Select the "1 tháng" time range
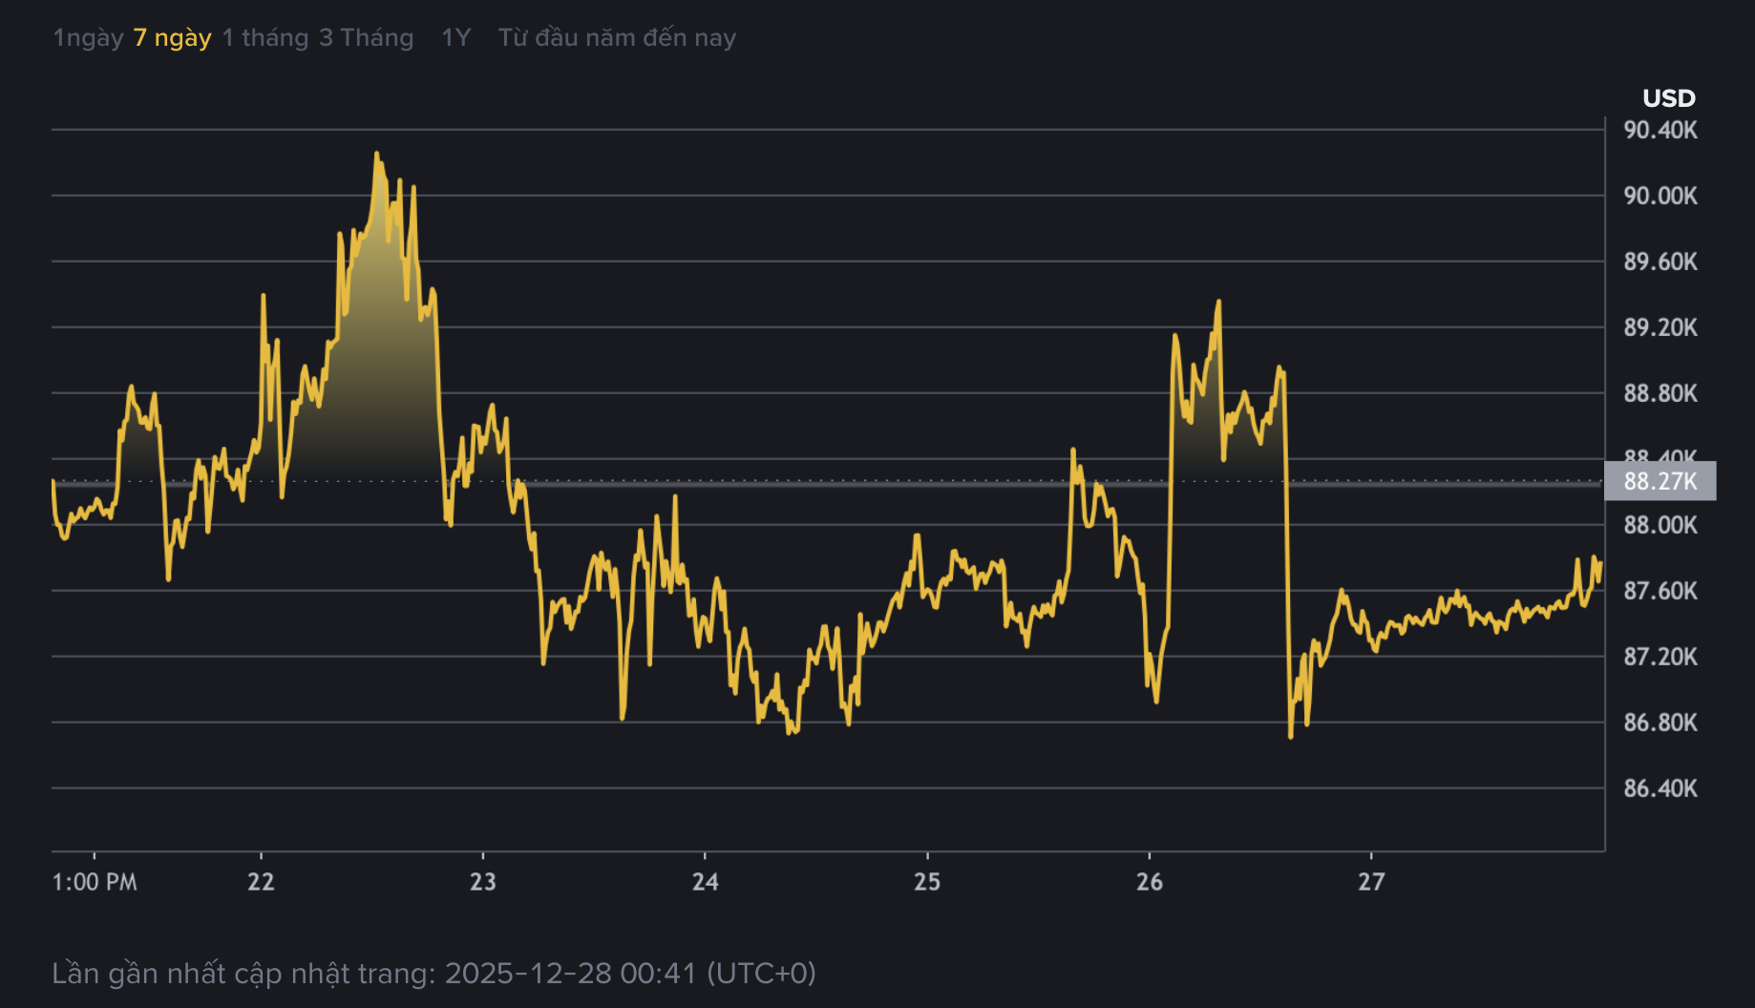1755x1008 pixels. tap(265, 37)
